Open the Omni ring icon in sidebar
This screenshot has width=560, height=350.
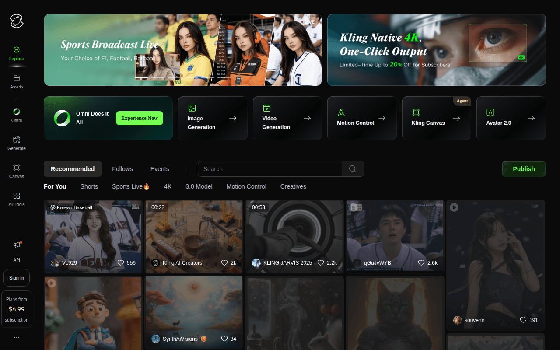(x=17, y=112)
